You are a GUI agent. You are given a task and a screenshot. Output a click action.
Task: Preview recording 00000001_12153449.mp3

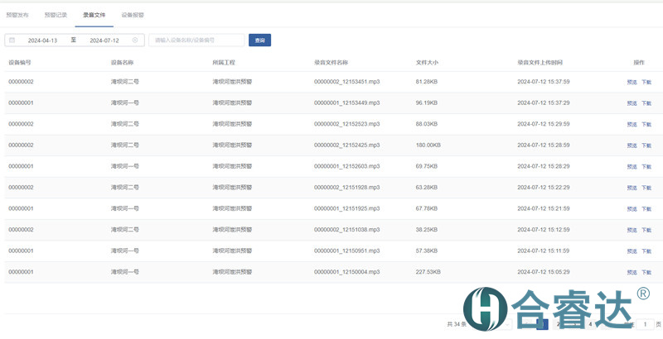[632, 103]
